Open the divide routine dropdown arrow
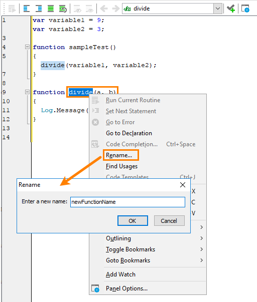This screenshot has height=302, width=257. (x=218, y=9)
